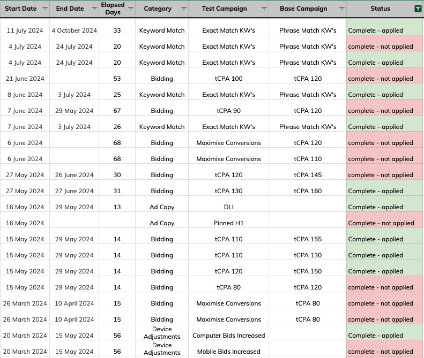The height and width of the screenshot is (358, 424).
Task: Select the 'tCPA 90' test campaign cell
Action: point(229,111)
